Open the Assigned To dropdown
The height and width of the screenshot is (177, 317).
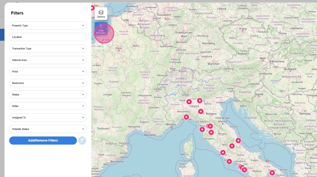point(48,117)
